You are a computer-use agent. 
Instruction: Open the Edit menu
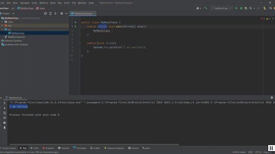tap(9, 3)
